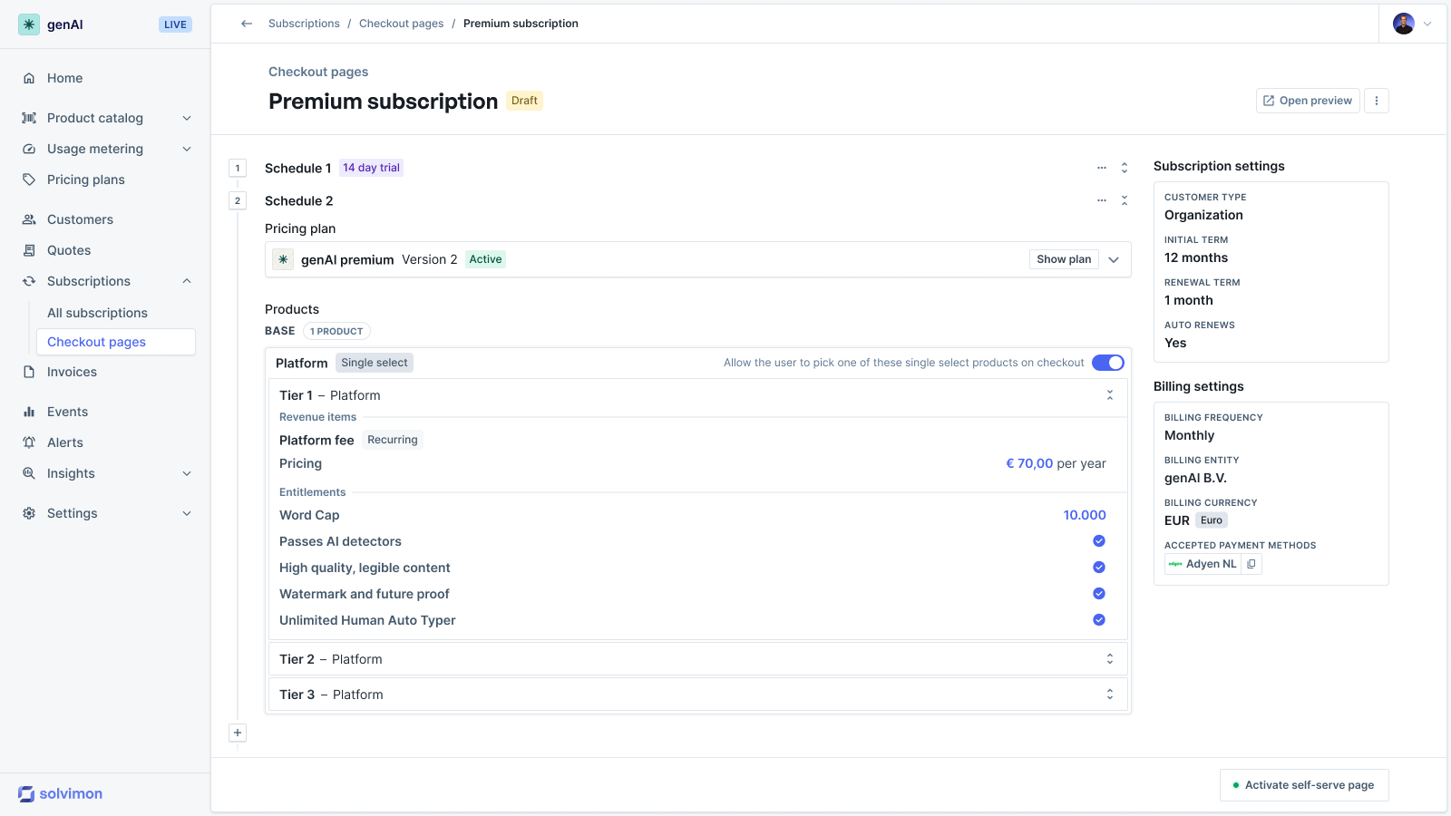Click the 10.000 Word Cap value

click(1085, 515)
